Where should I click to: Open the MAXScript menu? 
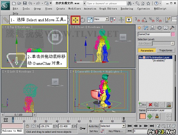click(x=160, y=8)
